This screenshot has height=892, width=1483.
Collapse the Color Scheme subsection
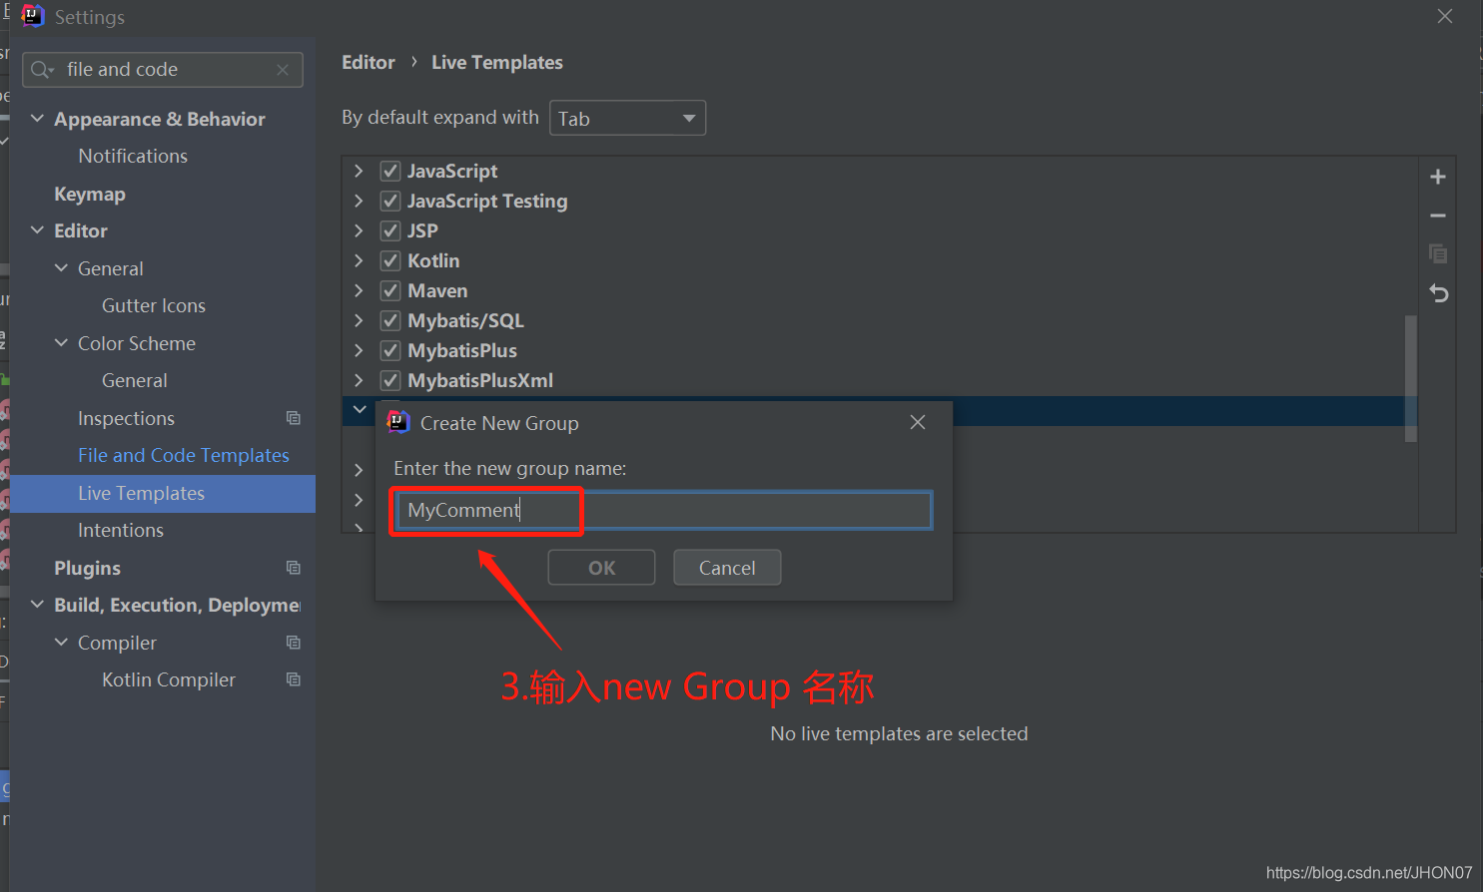coord(61,343)
